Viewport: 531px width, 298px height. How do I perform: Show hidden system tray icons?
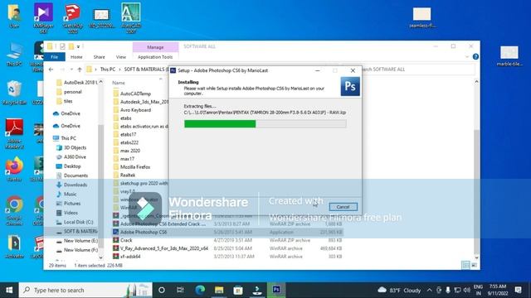[430, 290]
